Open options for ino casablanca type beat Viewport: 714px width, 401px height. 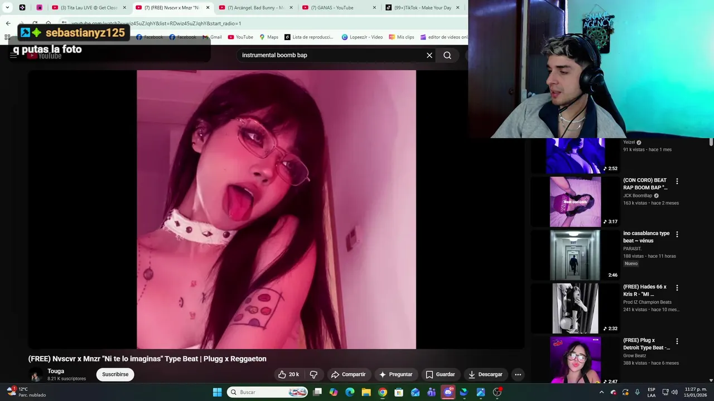(x=677, y=234)
